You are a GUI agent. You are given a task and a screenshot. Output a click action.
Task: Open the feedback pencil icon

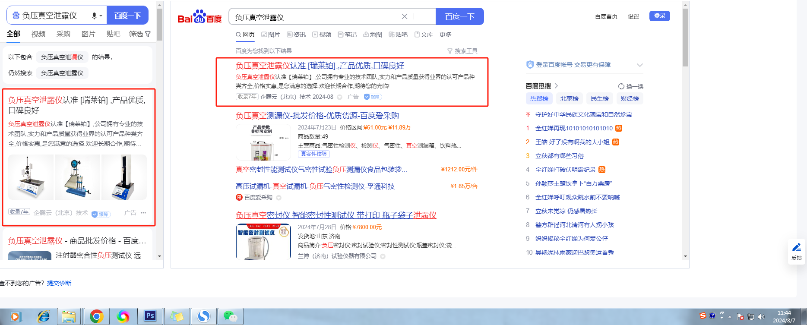click(x=797, y=251)
